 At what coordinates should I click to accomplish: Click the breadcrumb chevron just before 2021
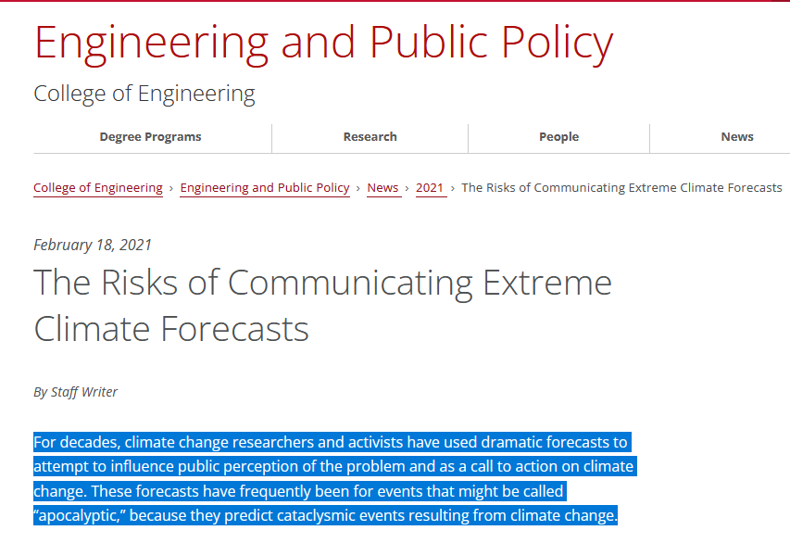pos(408,188)
